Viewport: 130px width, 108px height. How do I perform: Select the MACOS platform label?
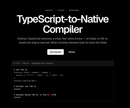click(x=49, y=10)
